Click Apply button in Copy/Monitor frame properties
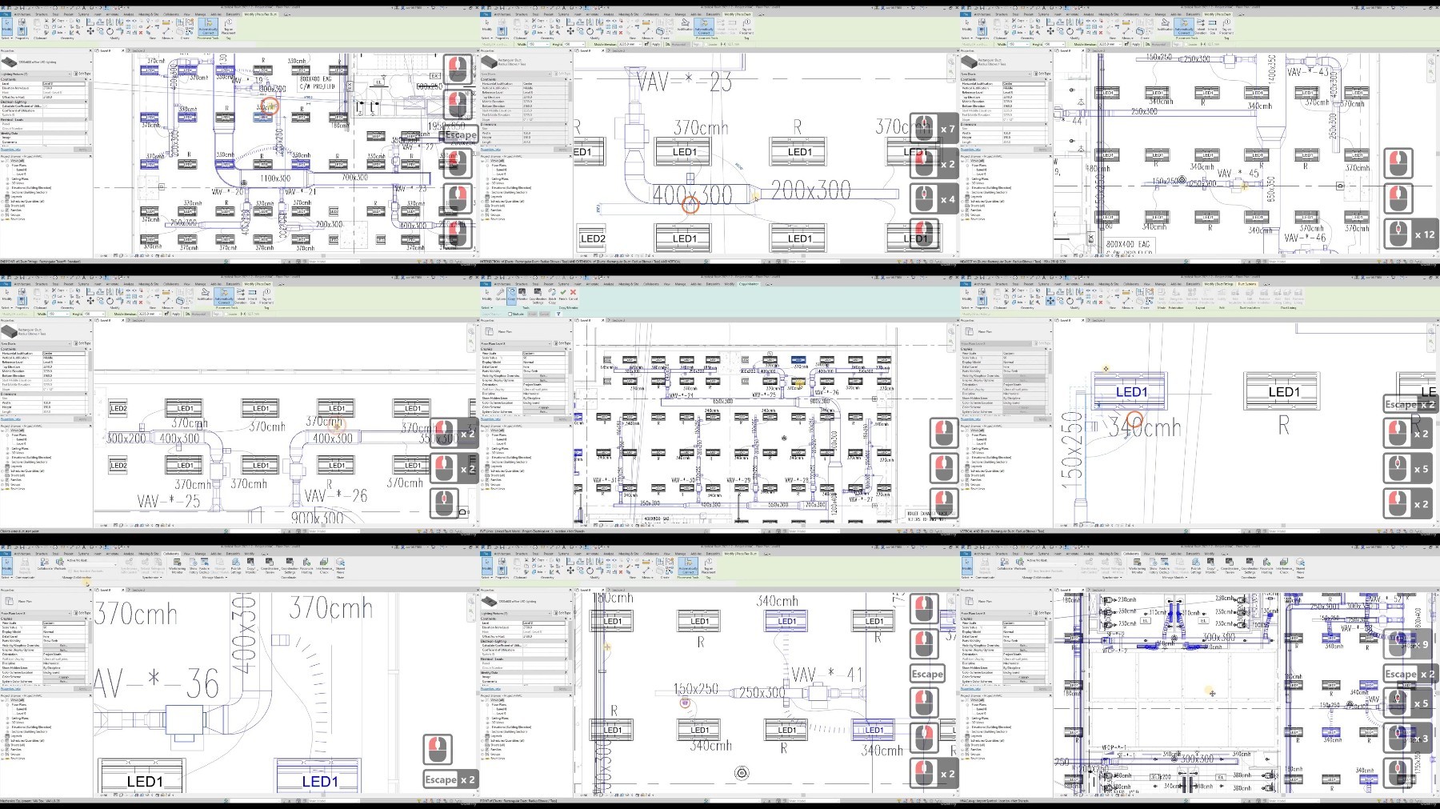This screenshot has width=1440, height=809. coord(562,419)
